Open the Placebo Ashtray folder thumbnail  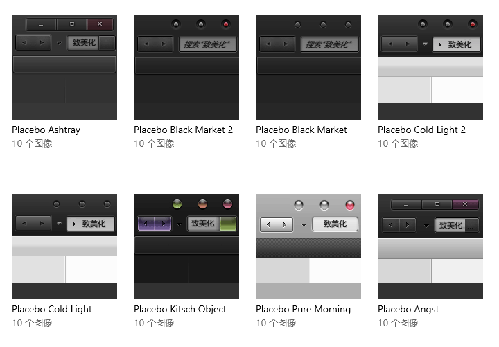coord(64,67)
